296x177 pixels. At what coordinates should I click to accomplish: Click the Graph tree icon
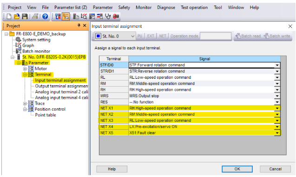18,45
